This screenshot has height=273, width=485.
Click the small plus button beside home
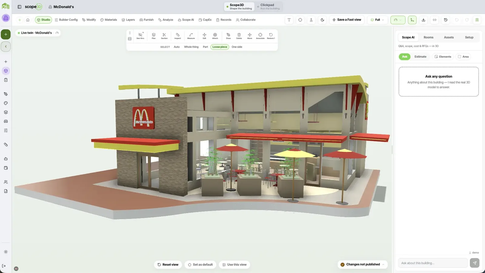point(19,20)
